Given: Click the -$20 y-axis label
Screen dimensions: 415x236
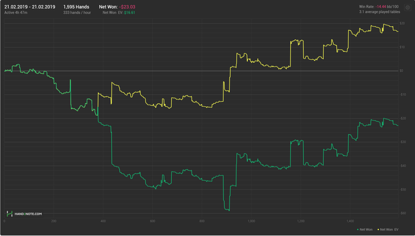Looking at the screenshot, I should click(x=403, y=118).
